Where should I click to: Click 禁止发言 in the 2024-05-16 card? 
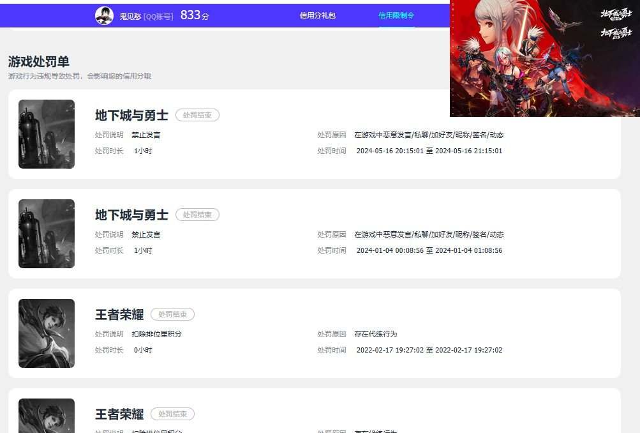coord(146,135)
